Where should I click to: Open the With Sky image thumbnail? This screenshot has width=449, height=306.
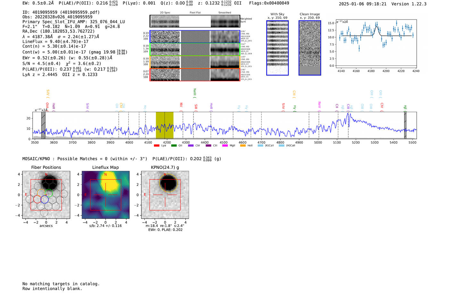[x=277, y=48]
